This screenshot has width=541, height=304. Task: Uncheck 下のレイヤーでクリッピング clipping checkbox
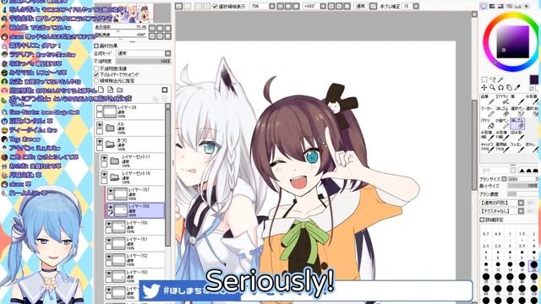pos(96,74)
